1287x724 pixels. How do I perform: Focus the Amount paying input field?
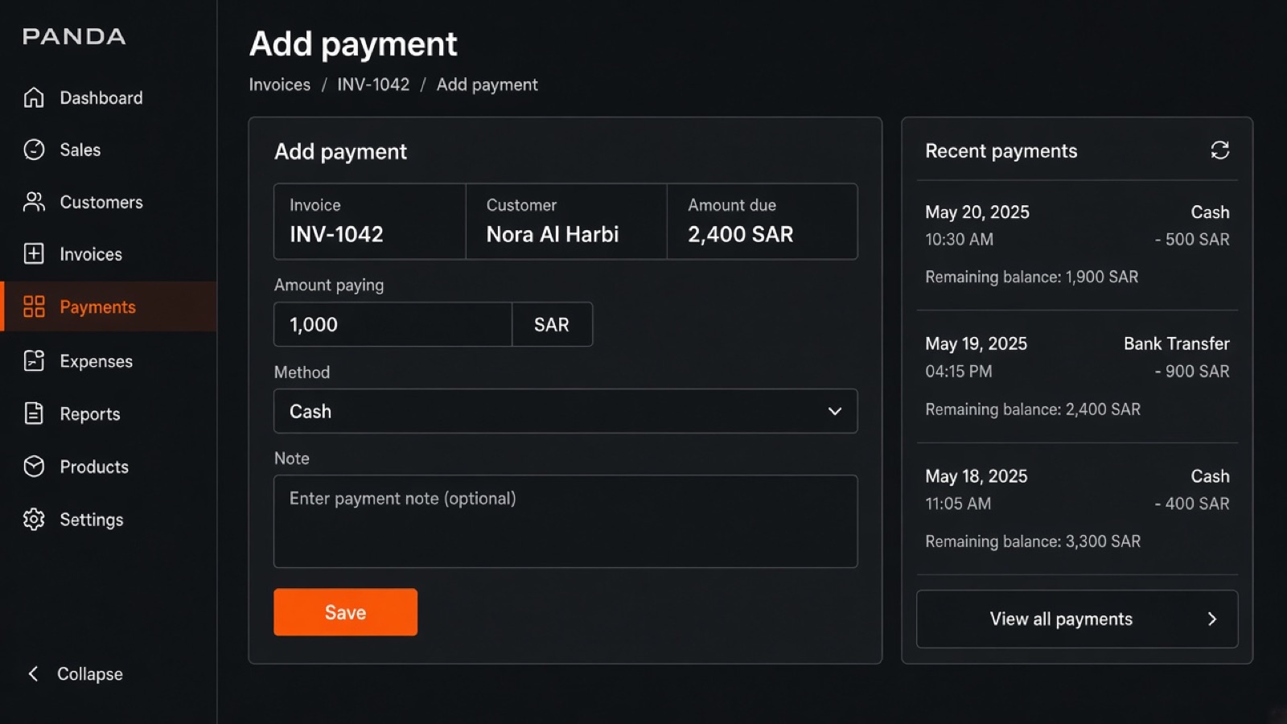coord(393,324)
